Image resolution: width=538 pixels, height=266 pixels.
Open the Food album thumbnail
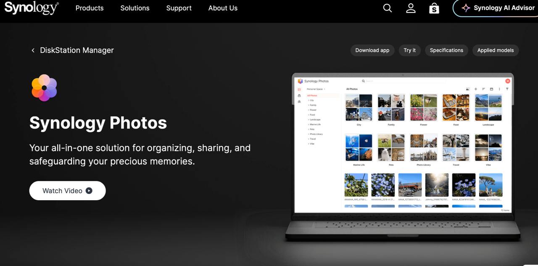456,107
